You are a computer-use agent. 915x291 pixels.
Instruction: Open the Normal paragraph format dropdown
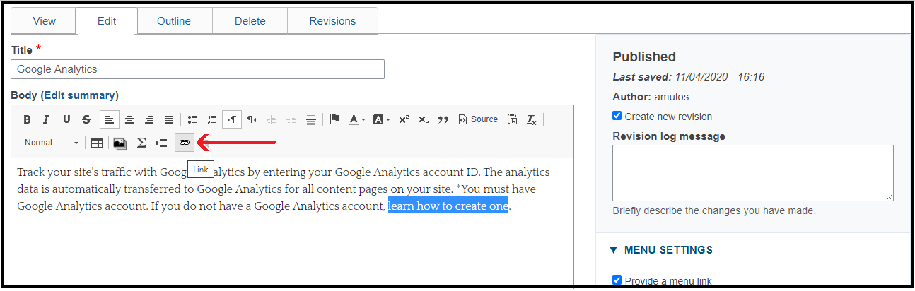[x=52, y=143]
